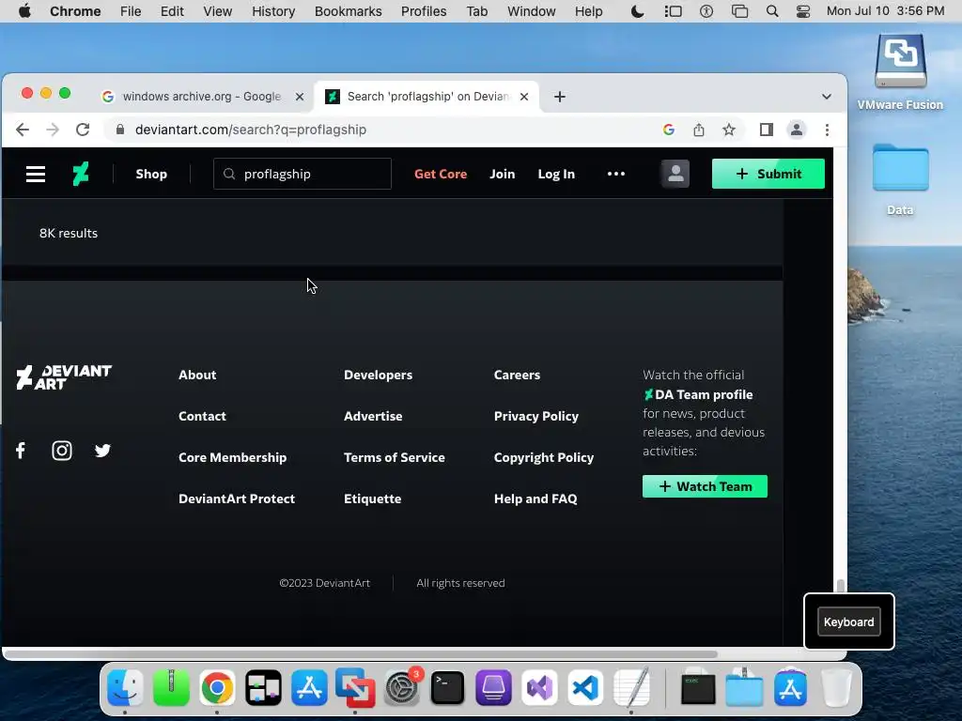
Task: Reload the page with the refresh icon
Action: 83,130
